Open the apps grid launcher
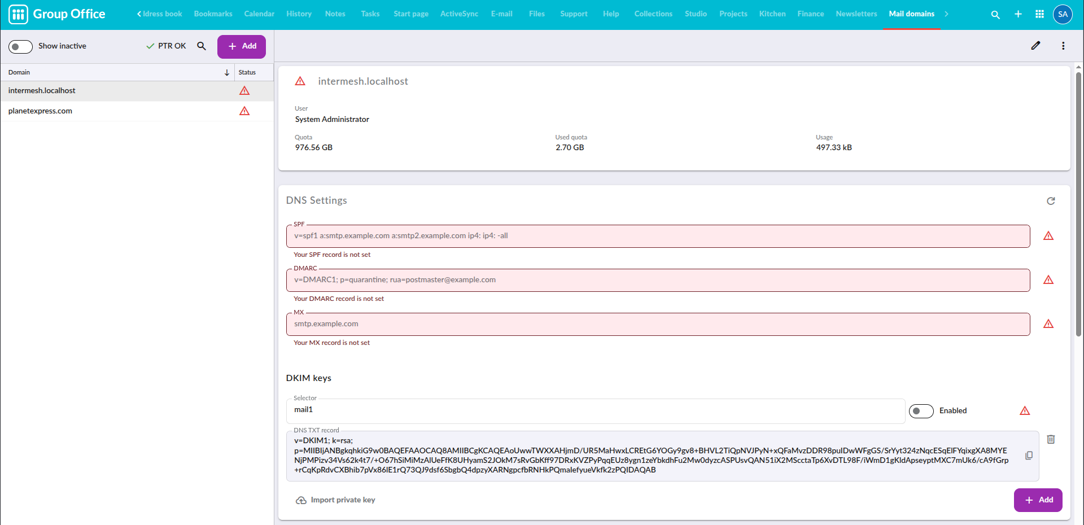 [x=1039, y=14]
